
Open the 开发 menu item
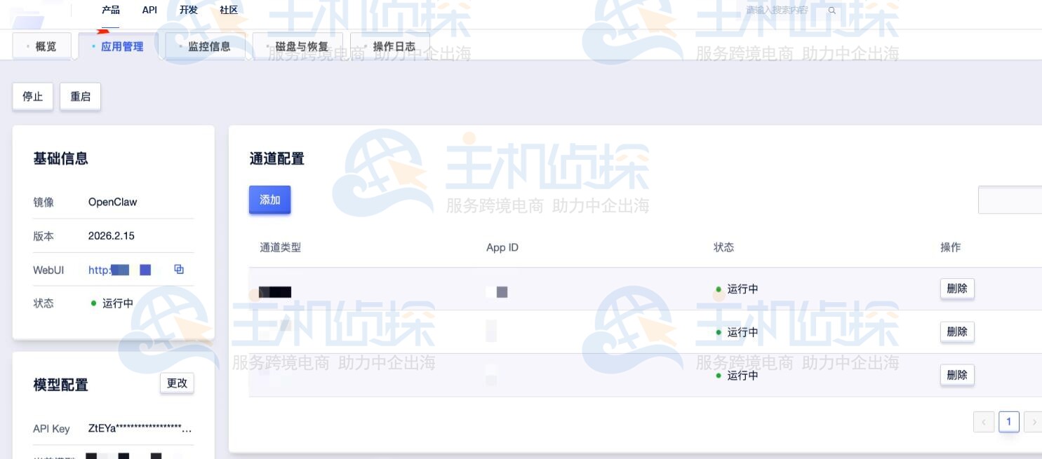(x=188, y=10)
